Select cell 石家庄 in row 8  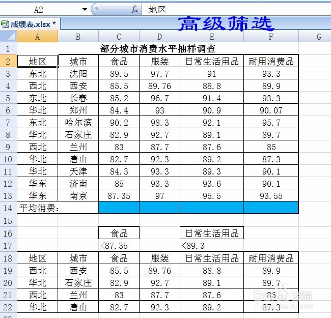pos(78,135)
